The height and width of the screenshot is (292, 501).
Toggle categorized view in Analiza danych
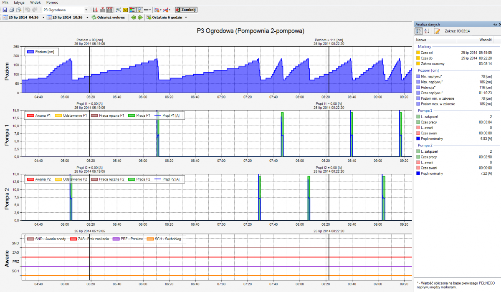pos(419,31)
